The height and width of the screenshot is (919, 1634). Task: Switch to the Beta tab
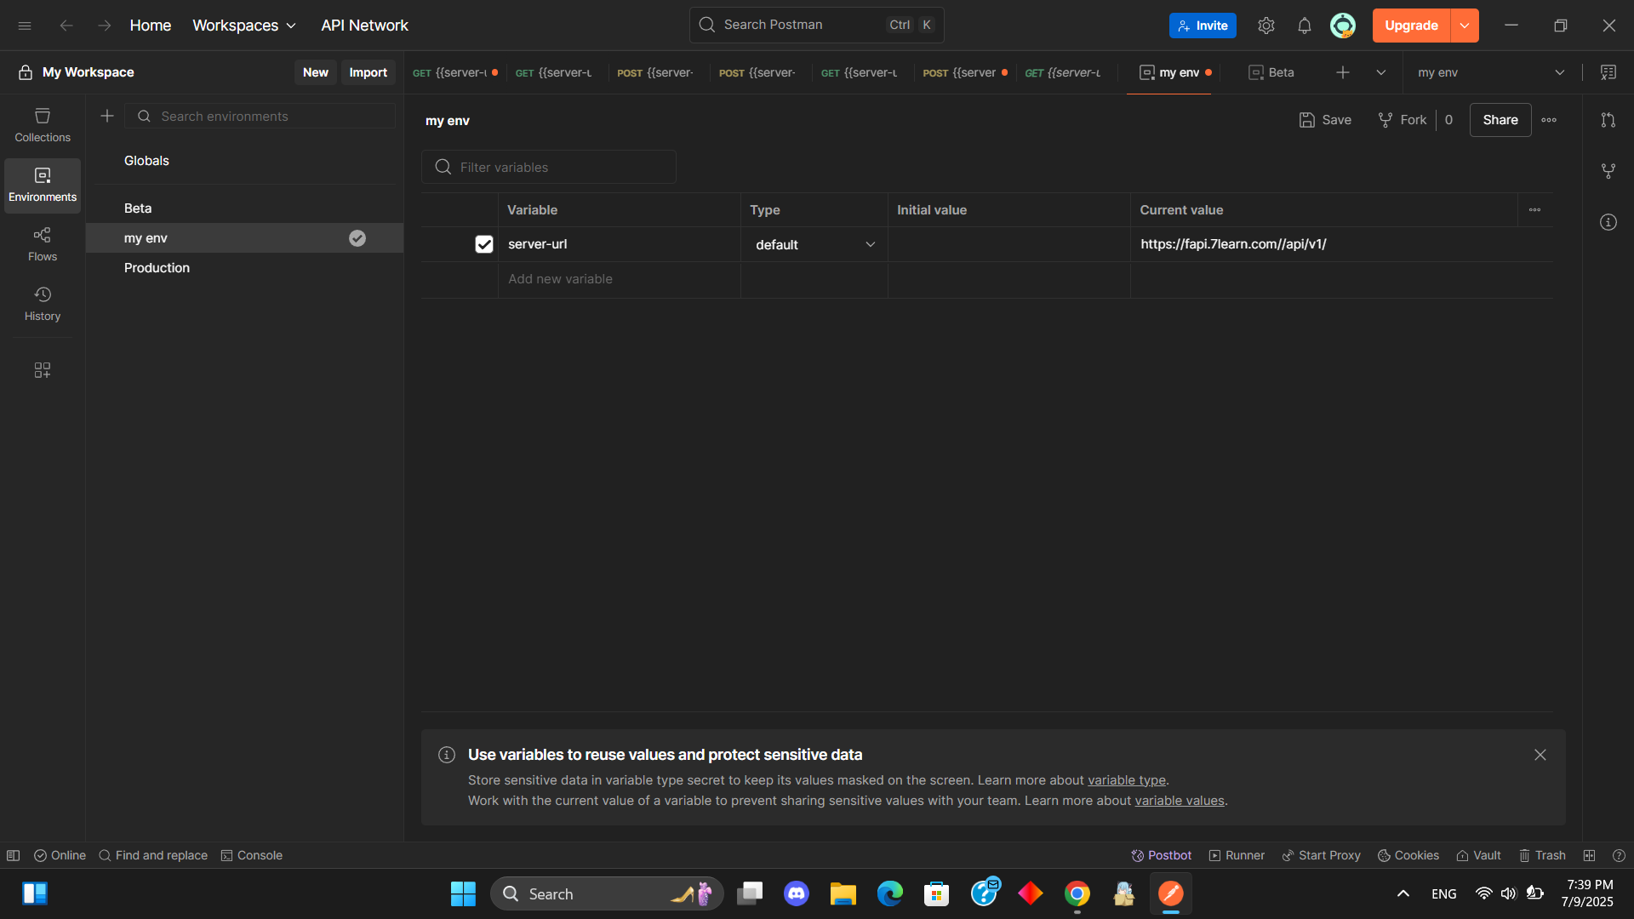point(1271,72)
